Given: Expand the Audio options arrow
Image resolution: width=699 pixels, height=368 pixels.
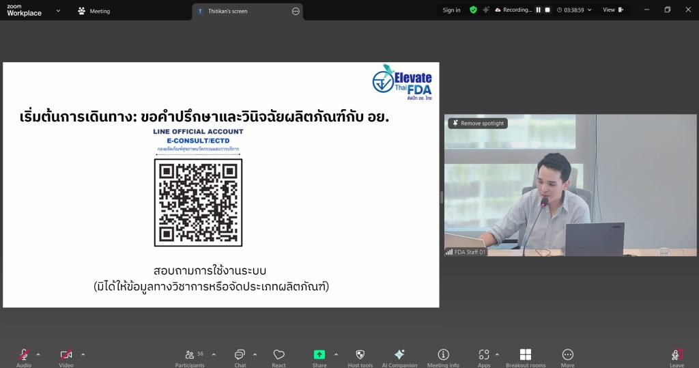Looking at the screenshot, I should click(x=38, y=354).
